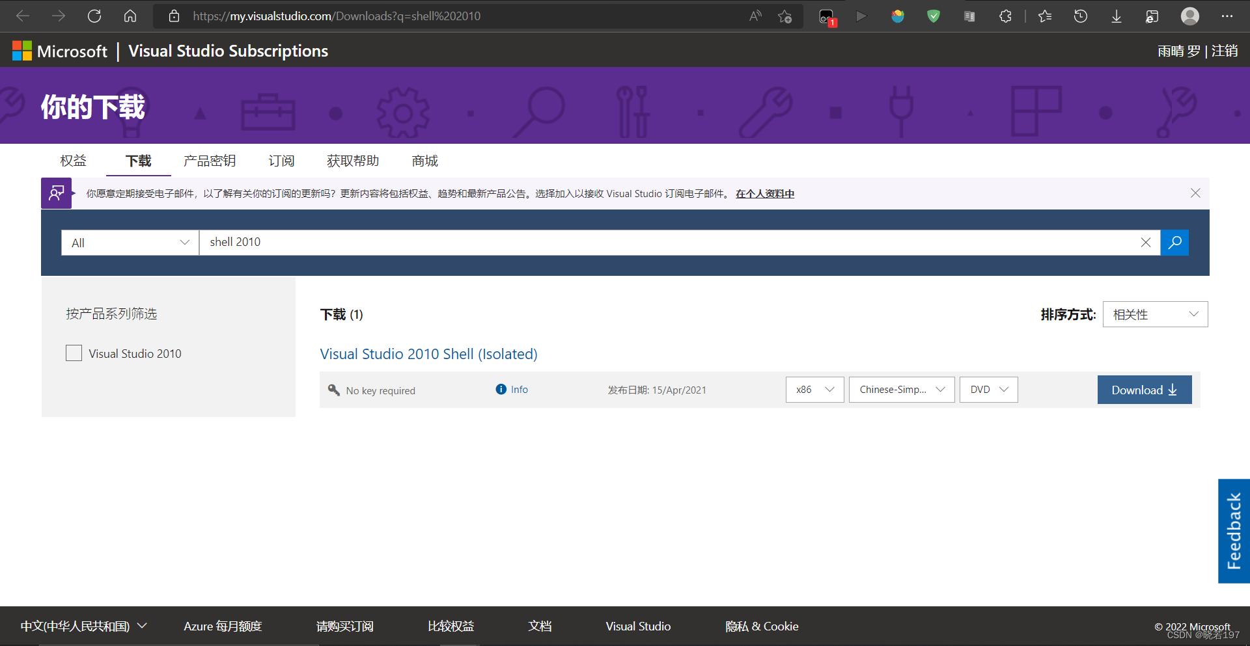Viewport: 1250px width, 646px height.
Task: Switch to the 产品密钥 tab
Action: (x=210, y=161)
